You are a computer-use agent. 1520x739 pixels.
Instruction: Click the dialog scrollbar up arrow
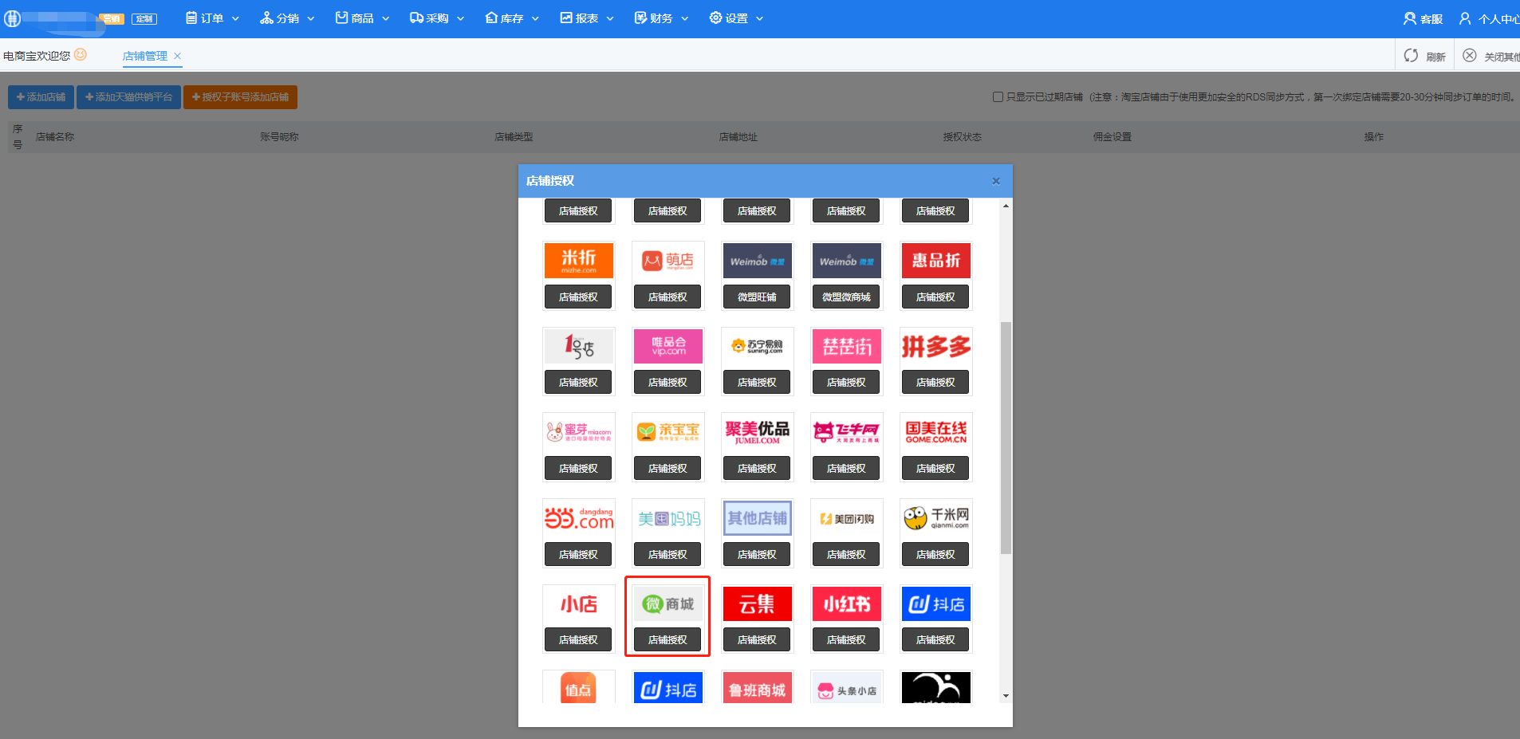point(1006,206)
